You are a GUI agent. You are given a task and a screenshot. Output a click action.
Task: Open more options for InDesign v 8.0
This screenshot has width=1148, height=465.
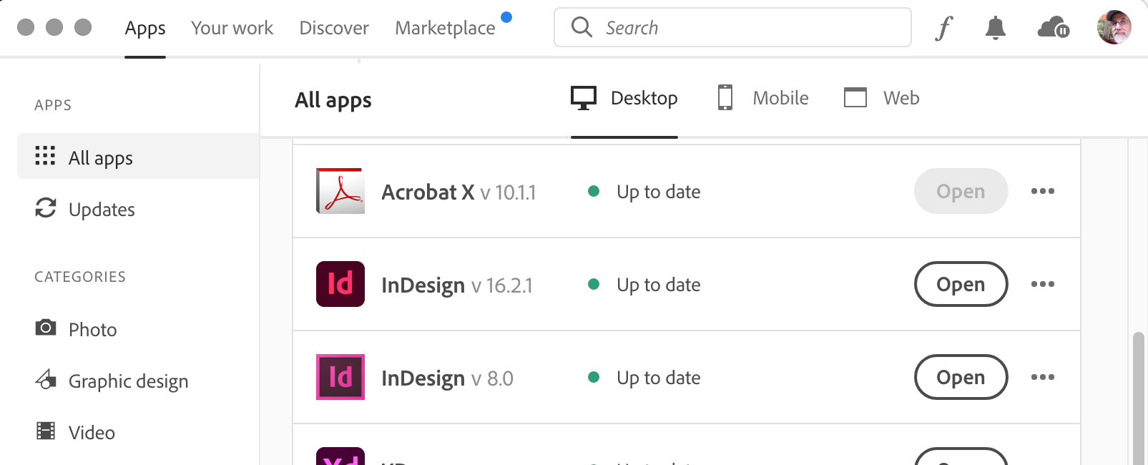(1043, 377)
